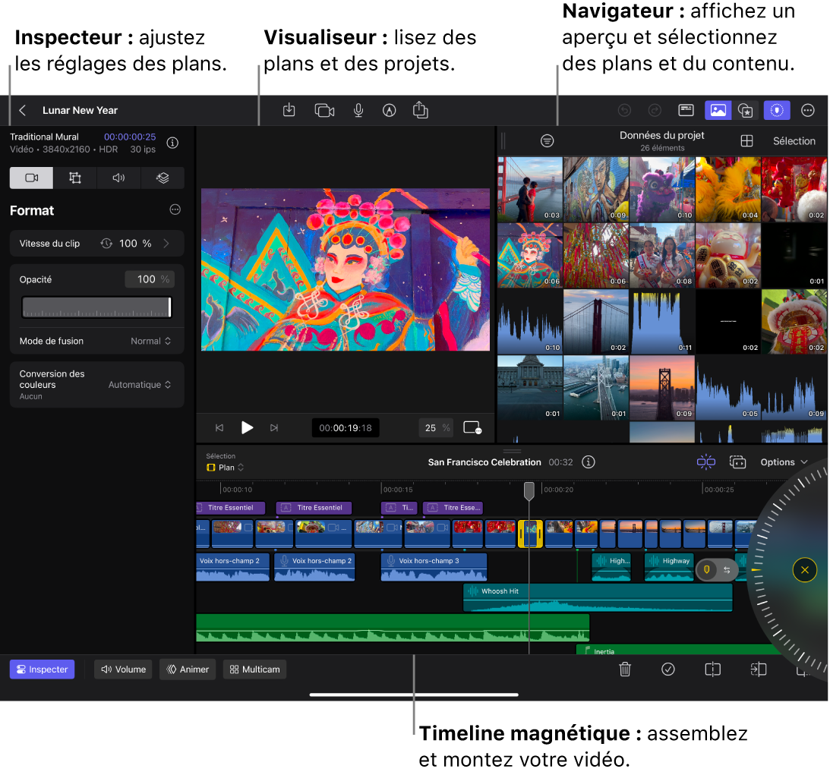Expand the timeline Options menu
The image size is (830, 775).
[784, 462]
